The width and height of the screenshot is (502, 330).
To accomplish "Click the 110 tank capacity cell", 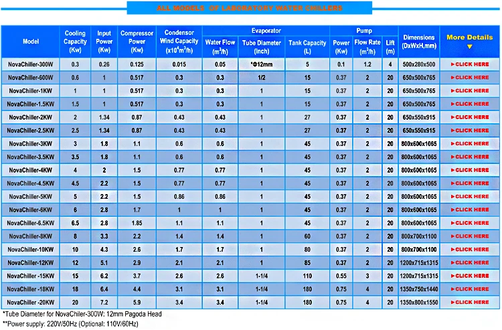I will tap(307, 276).
